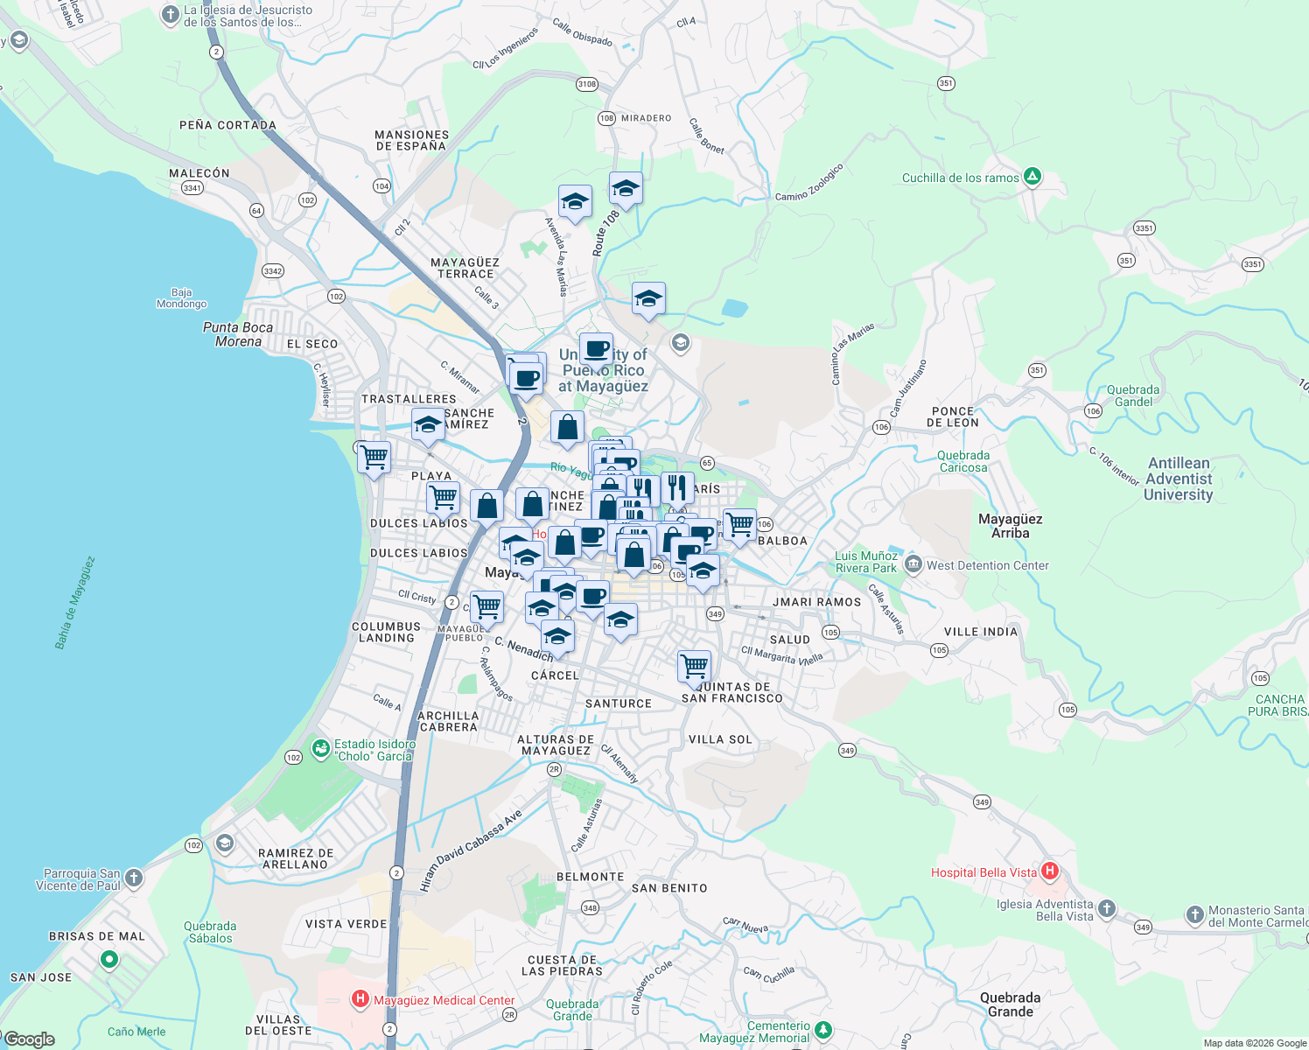Click the shopping cart marker near Quintas de San Francisco

(x=694, y=666)
